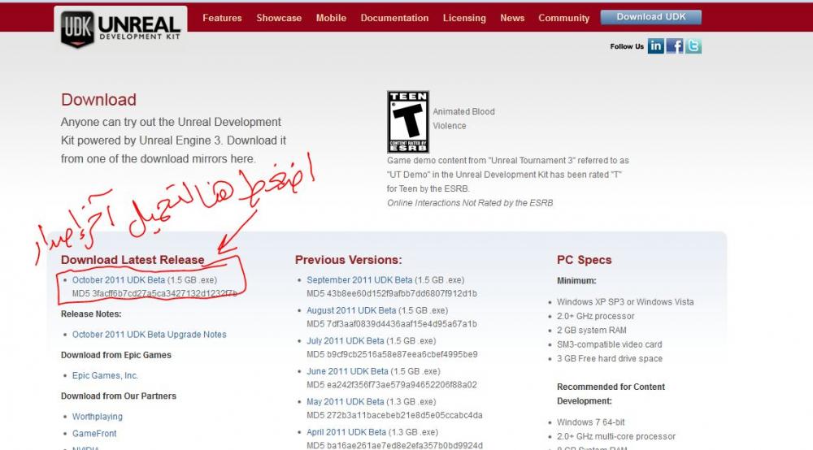
Task: Select the May 2011 MD5 hash 272b3a11
Action: (394, 415)
